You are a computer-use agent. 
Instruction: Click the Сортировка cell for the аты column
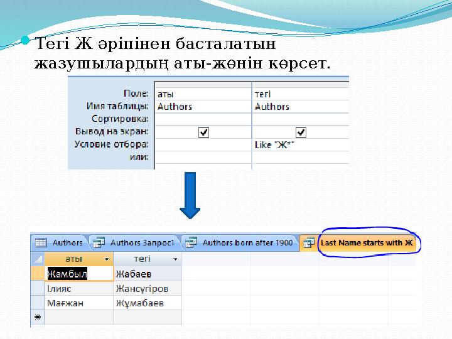coord(203,119)
